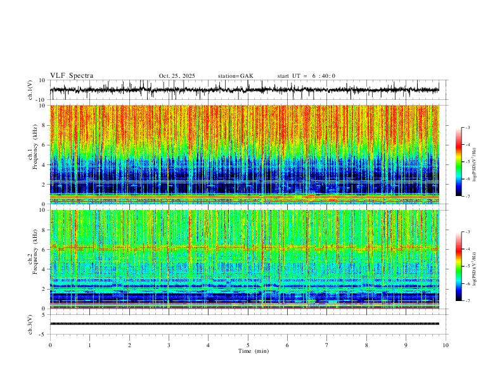The height and width of the screenshot is (387, 502).
Task: Click the 'ch.3(V)' axis label
Action: pyautogui.click(x=30, y=324)
